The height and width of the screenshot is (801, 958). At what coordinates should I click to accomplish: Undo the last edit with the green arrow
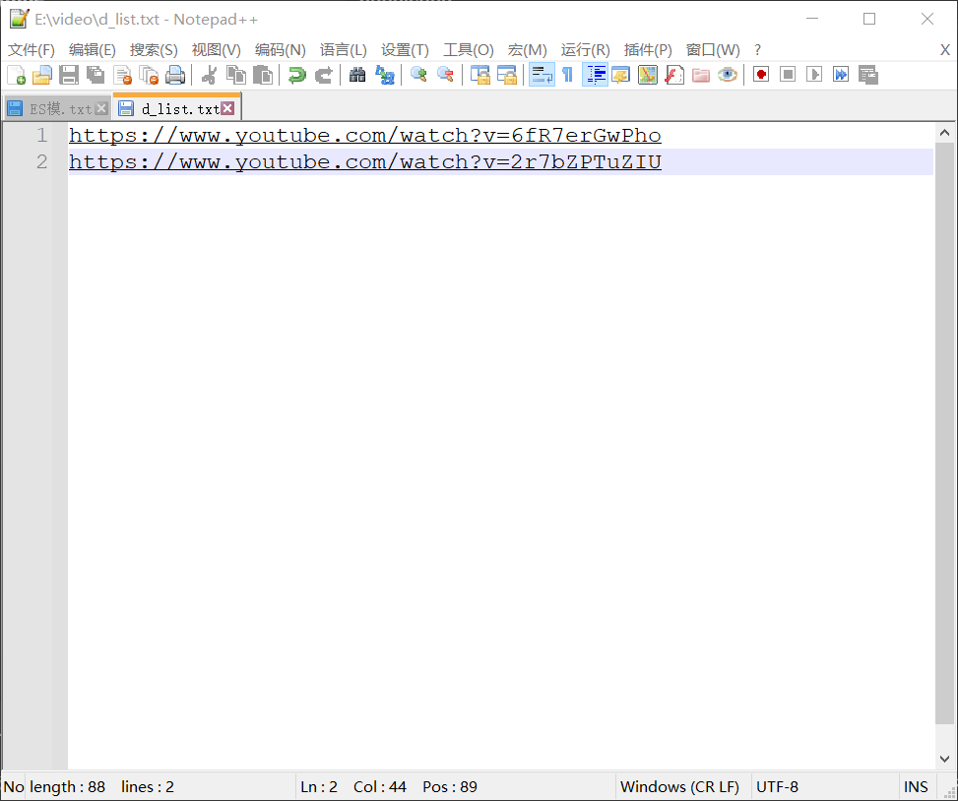click(297, 75)
